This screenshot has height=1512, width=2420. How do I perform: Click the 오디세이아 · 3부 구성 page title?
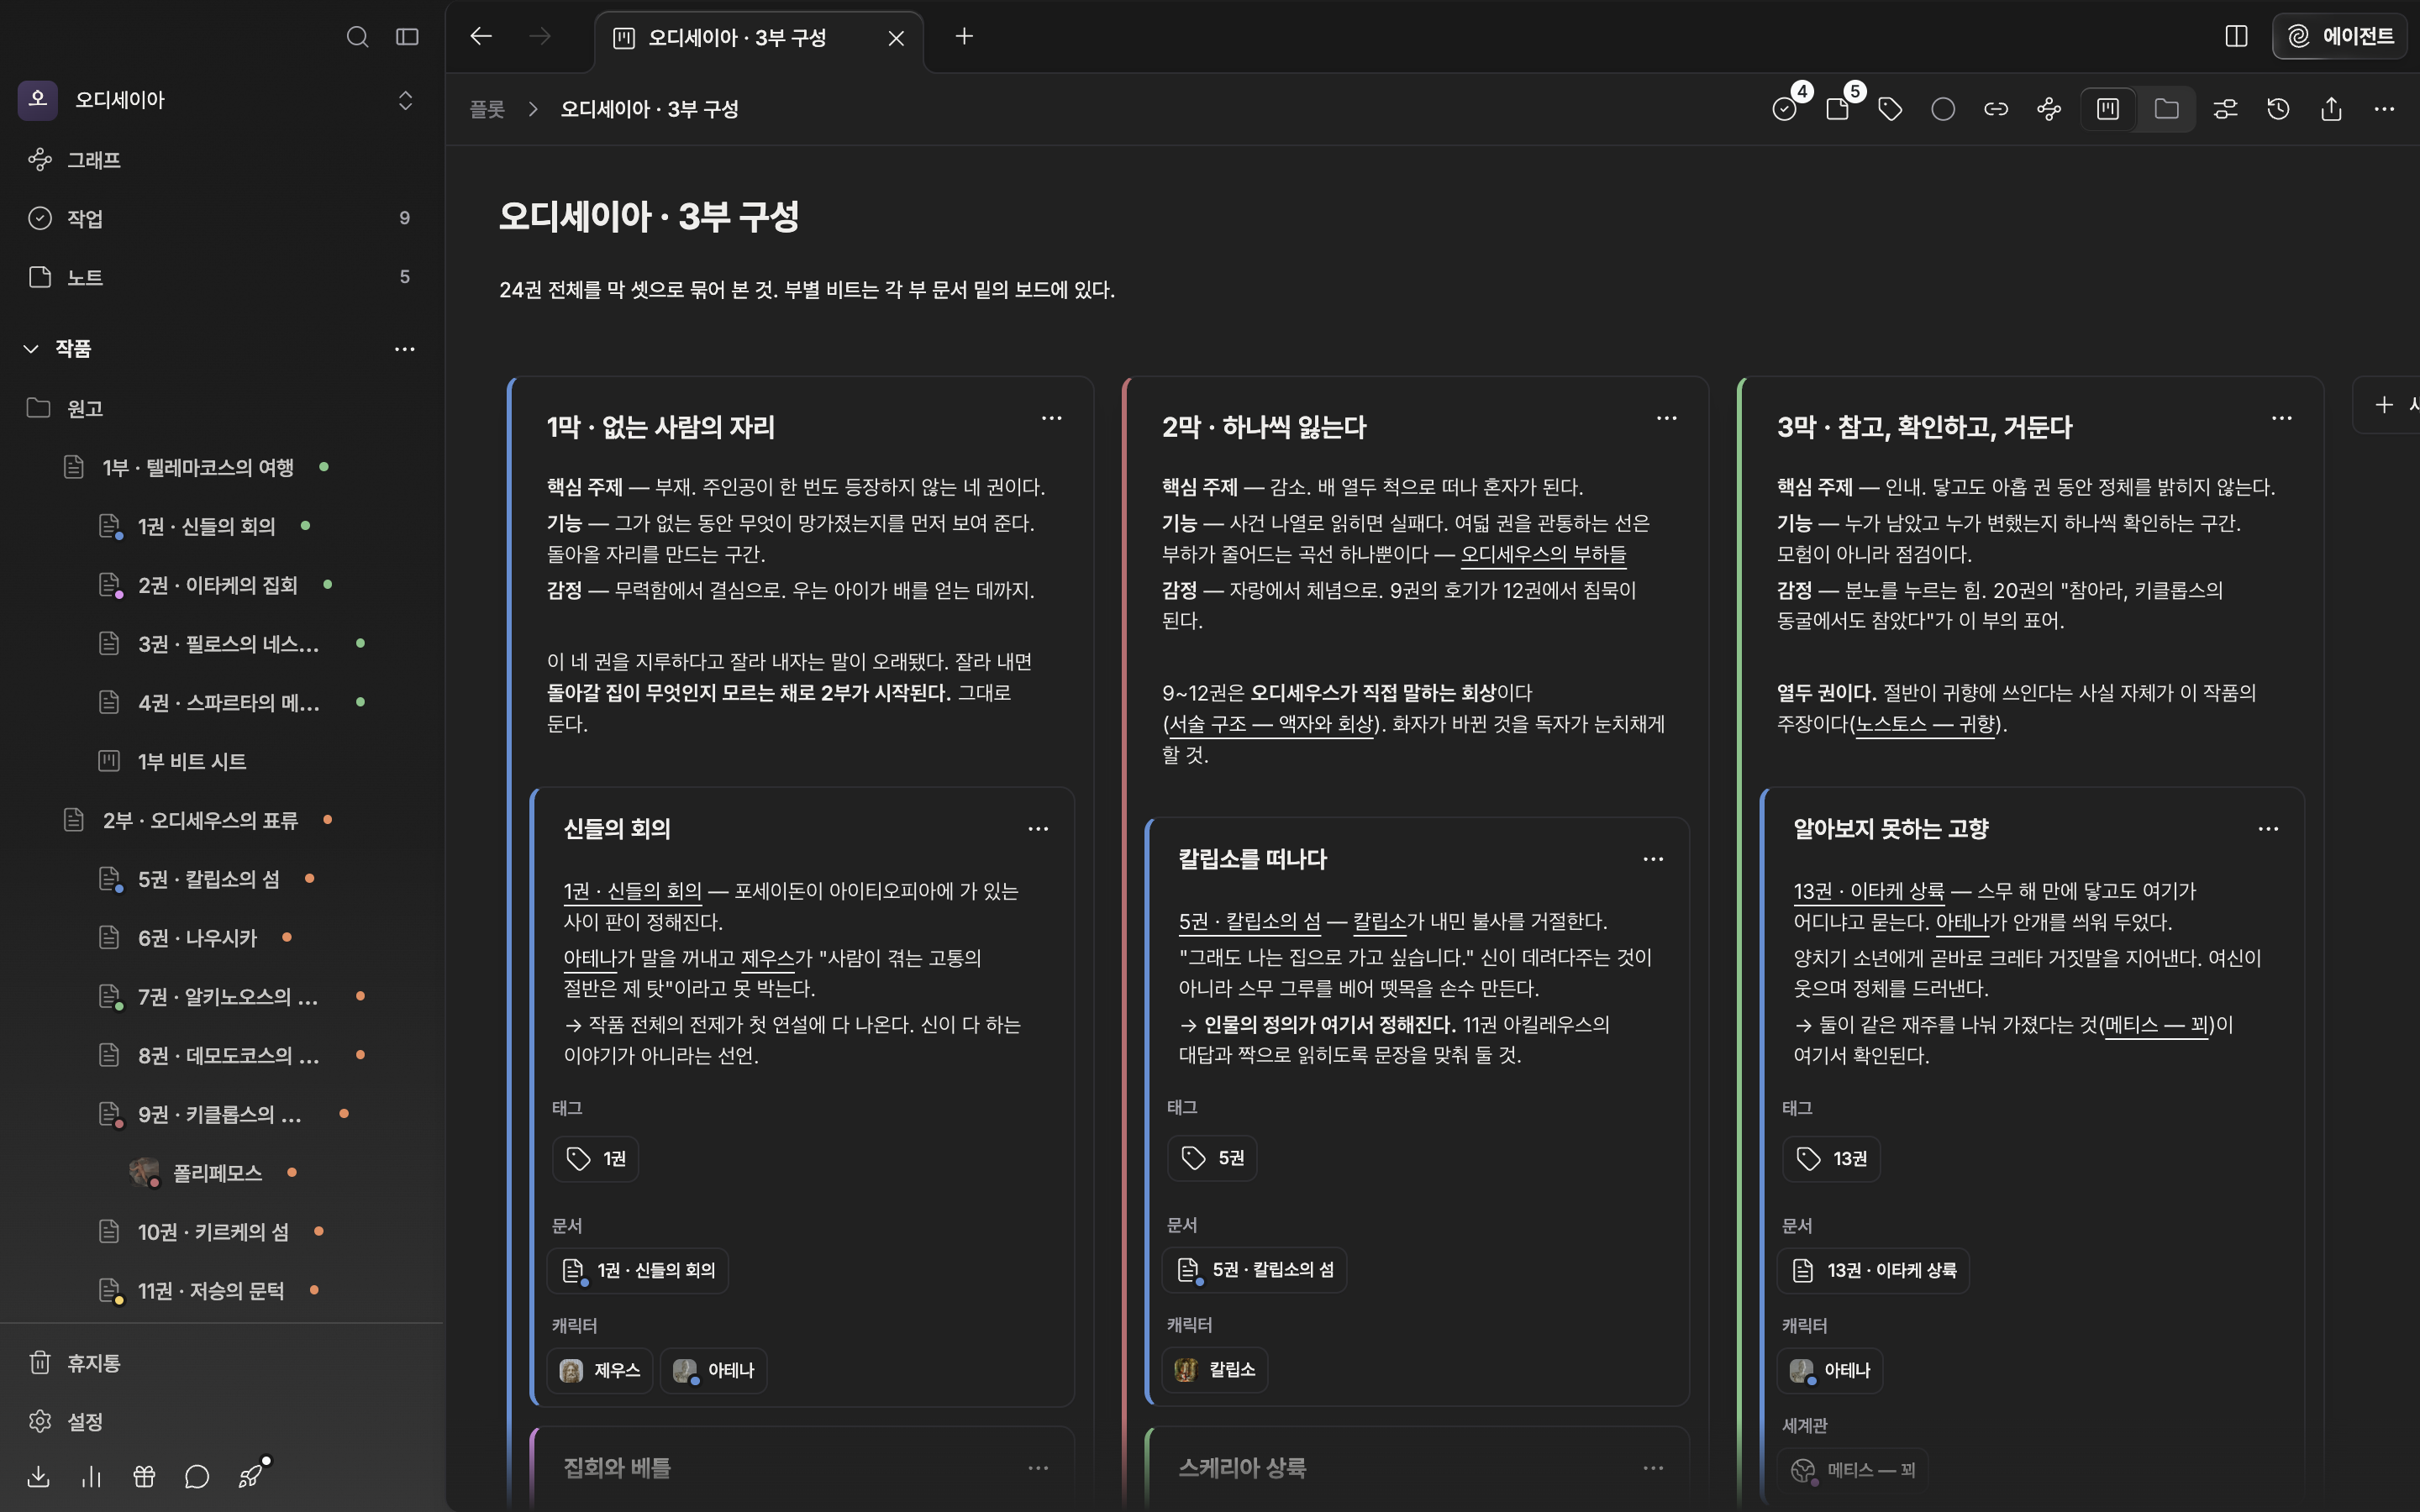pyautogui.click(x=648, y=216)
